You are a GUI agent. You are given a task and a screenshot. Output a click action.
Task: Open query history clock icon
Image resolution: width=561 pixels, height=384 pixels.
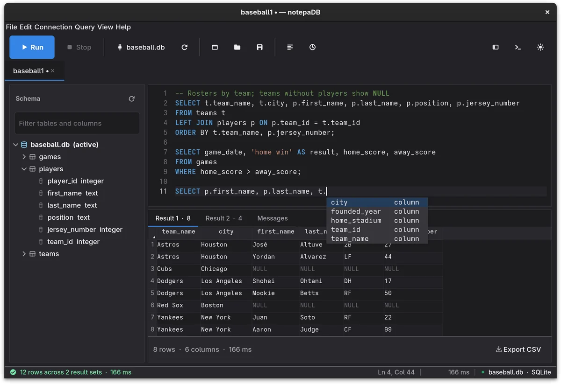pos(313,47)
